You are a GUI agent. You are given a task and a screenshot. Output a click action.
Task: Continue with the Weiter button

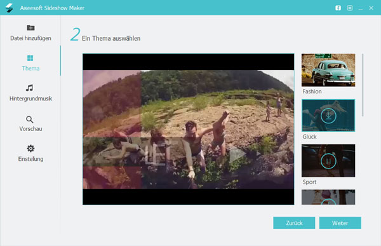click(x=340, y=223)
